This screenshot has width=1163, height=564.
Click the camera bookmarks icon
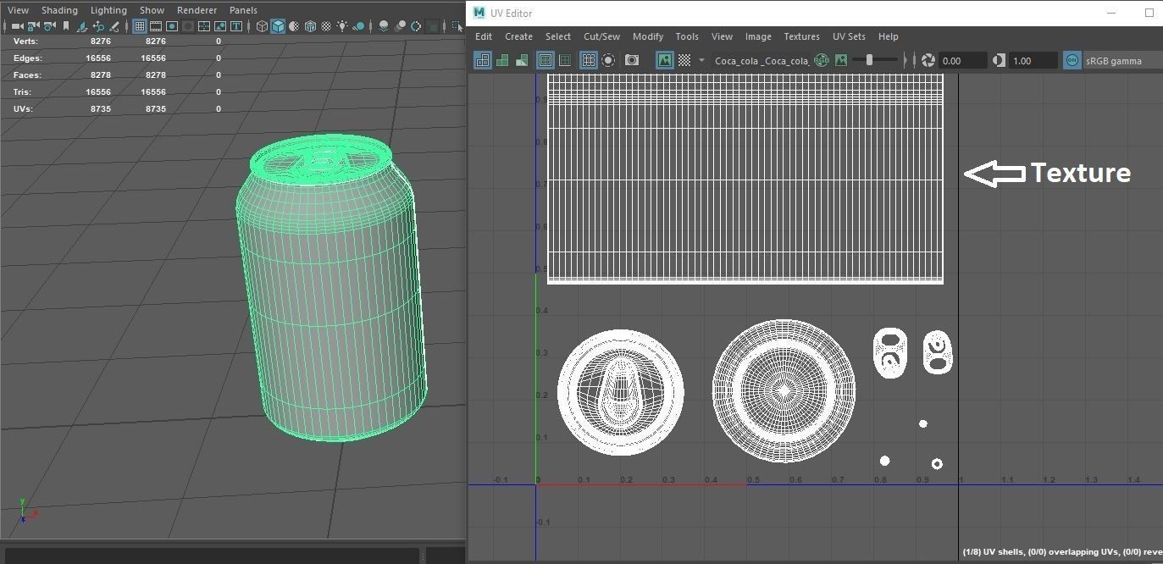tap(66, 26)
